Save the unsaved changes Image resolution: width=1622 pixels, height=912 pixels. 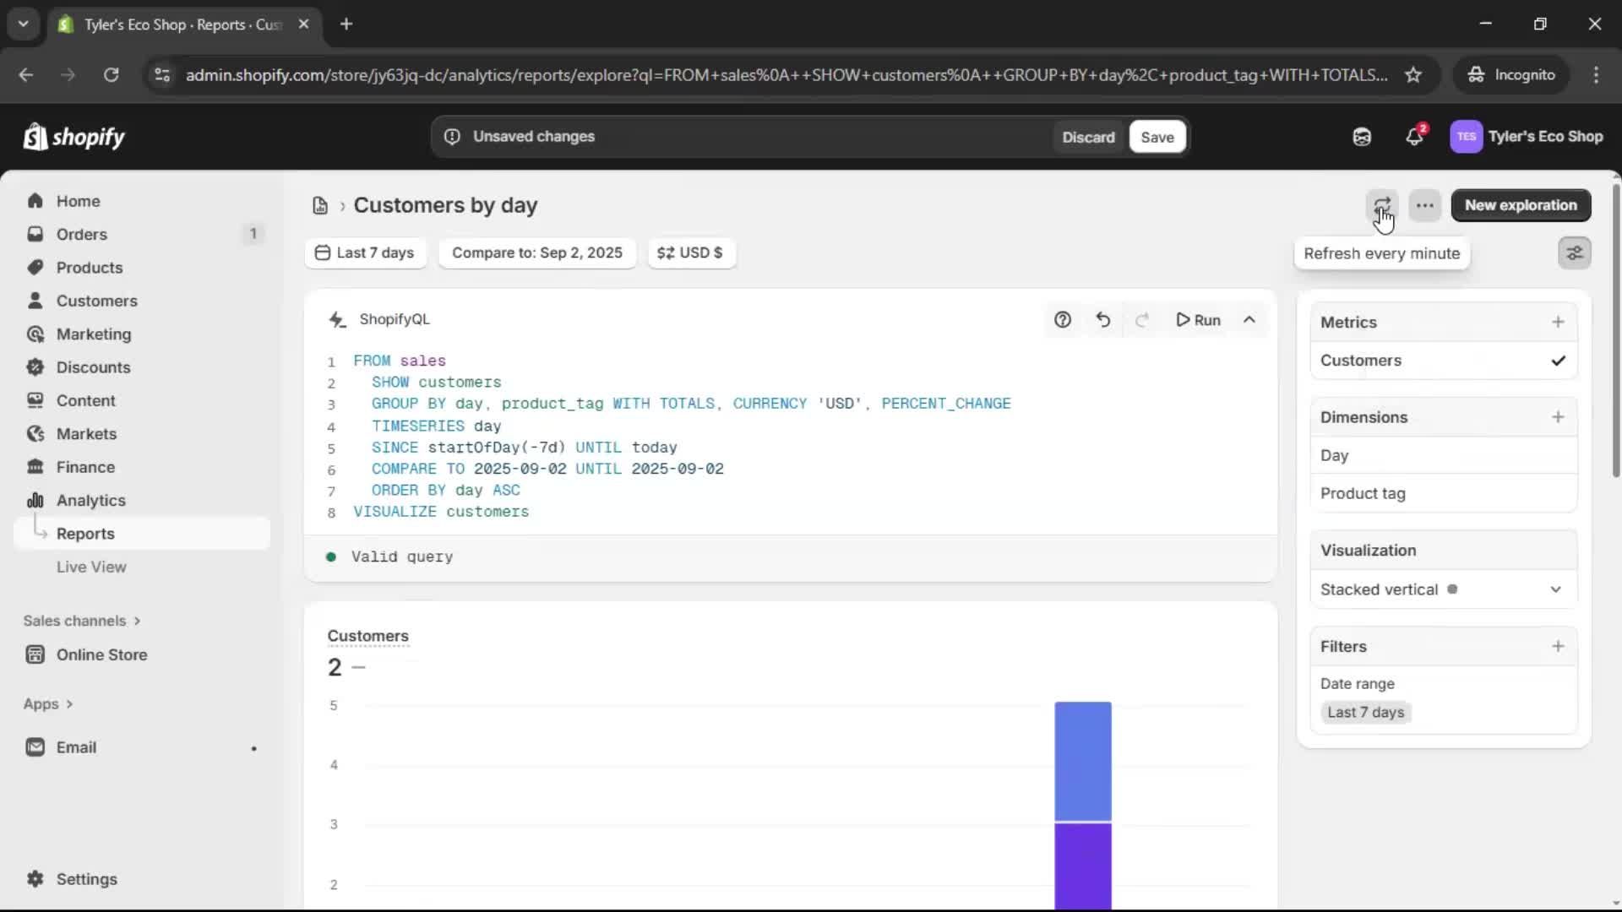click(x=1157, y=136)
